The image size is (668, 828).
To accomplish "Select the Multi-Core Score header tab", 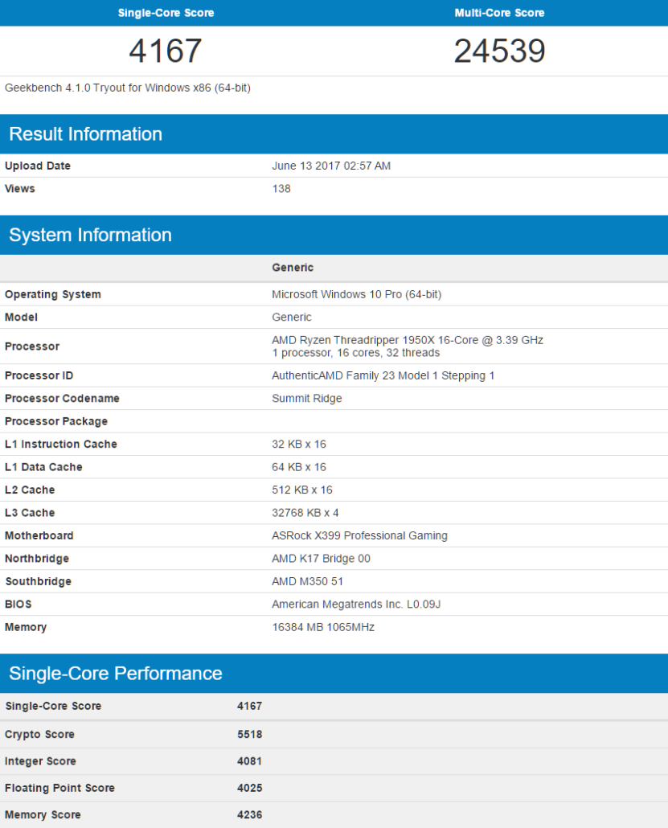I will (x=499, y=13).
